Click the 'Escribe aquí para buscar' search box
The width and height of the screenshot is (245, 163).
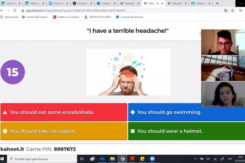42,159
